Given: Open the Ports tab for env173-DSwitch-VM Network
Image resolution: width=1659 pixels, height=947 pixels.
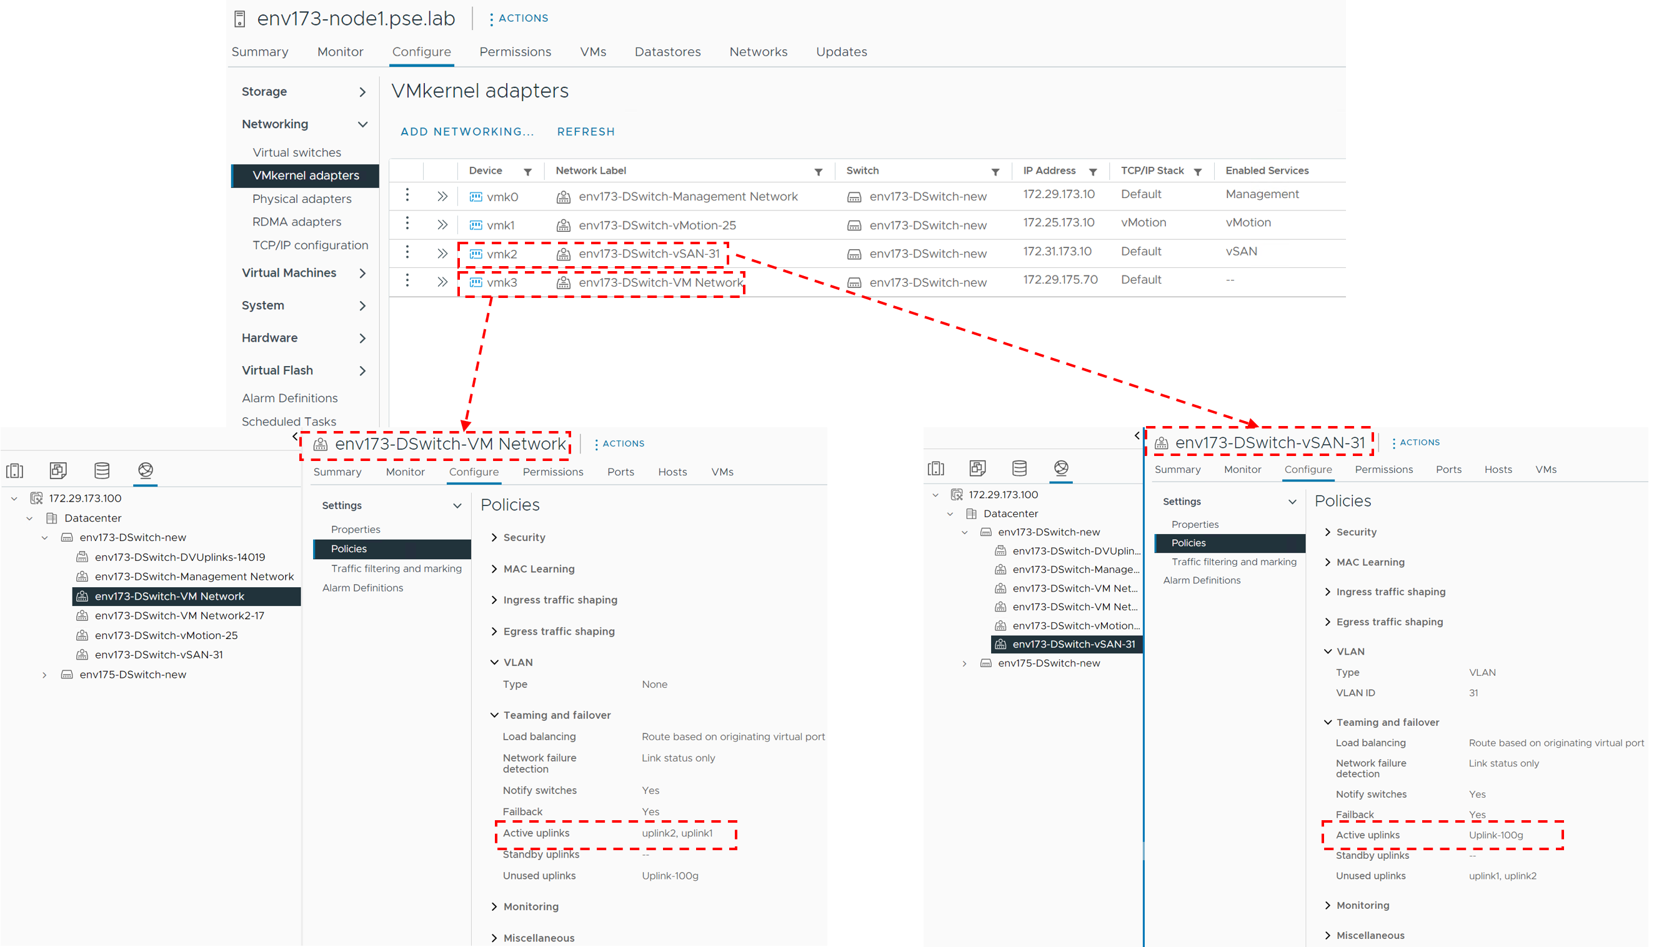Looking at the screenshot, I should [620, 472].
